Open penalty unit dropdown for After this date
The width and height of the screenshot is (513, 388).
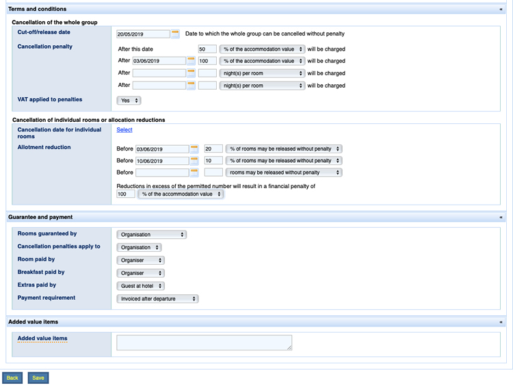[262, 49]
